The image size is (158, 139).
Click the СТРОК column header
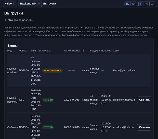(68, 51)
